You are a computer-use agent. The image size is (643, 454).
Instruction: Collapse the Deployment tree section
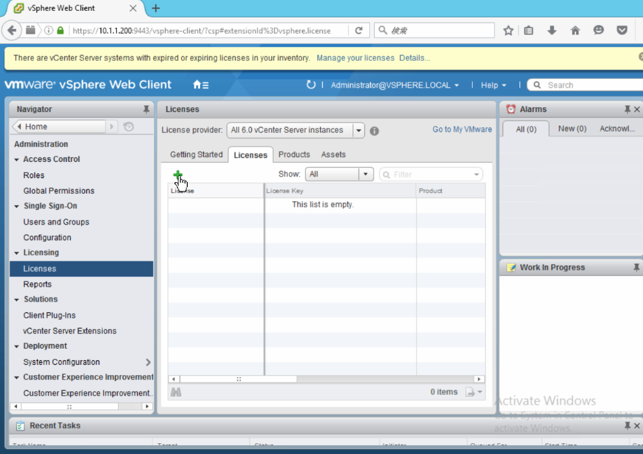coord(17,346)
